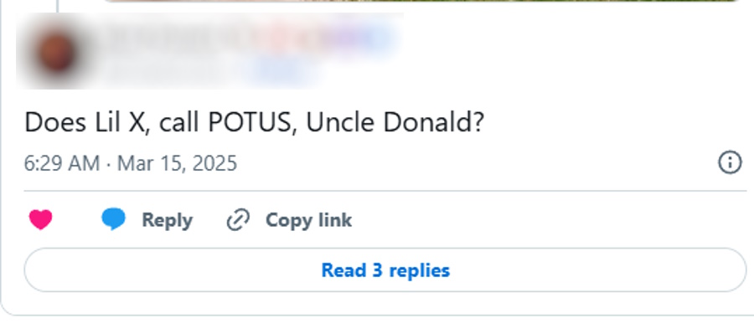
Task: Click the Uncle Donald? phrase in the tweet
Action: coord(395,122)
